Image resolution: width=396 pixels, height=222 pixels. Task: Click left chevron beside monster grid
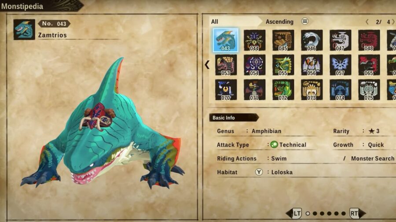[207, 64]
